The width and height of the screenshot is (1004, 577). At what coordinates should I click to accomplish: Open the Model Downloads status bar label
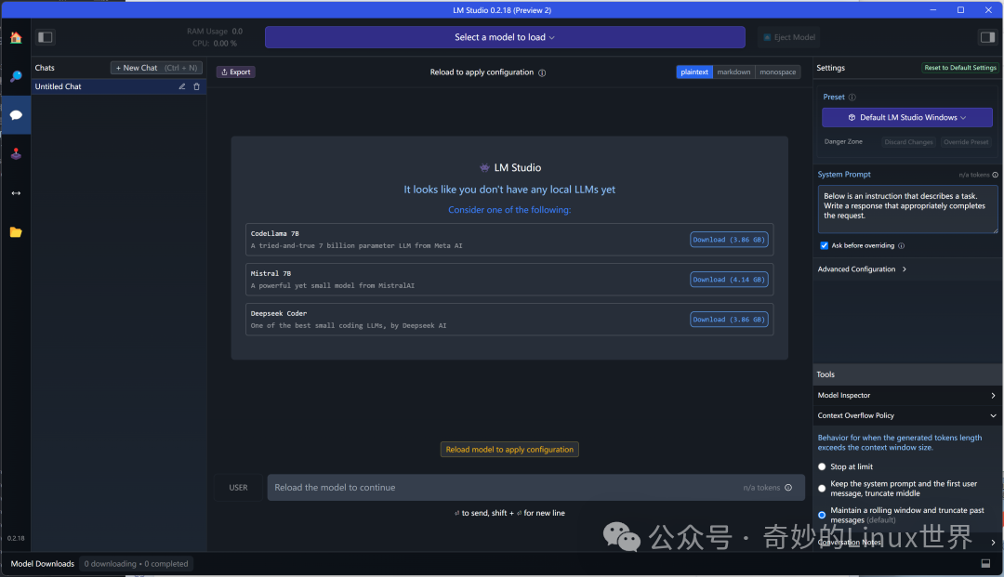pos(42,564)
